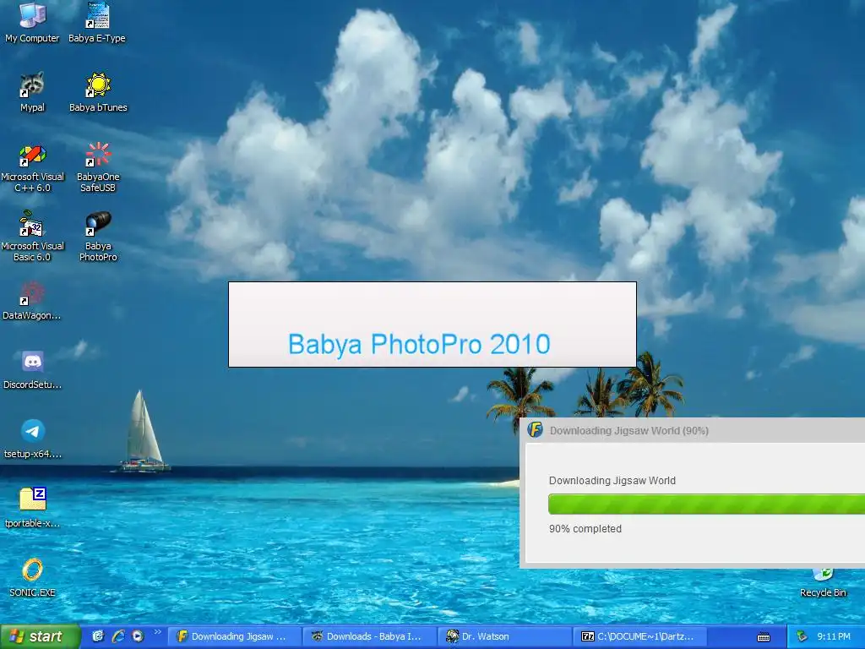Click the downloader window title bar icon

point(535,430)
